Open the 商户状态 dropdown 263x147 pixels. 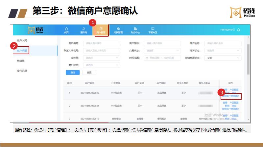tap(101, 65)
